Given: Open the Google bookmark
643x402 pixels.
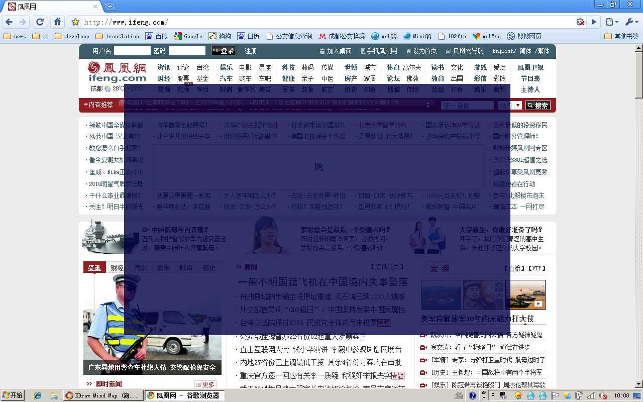Looking at the screenshot, I should coord(188,36).
